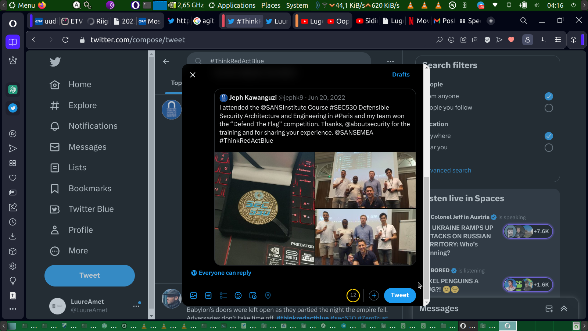Open Notifications in the sidebar

click(93, 126)
